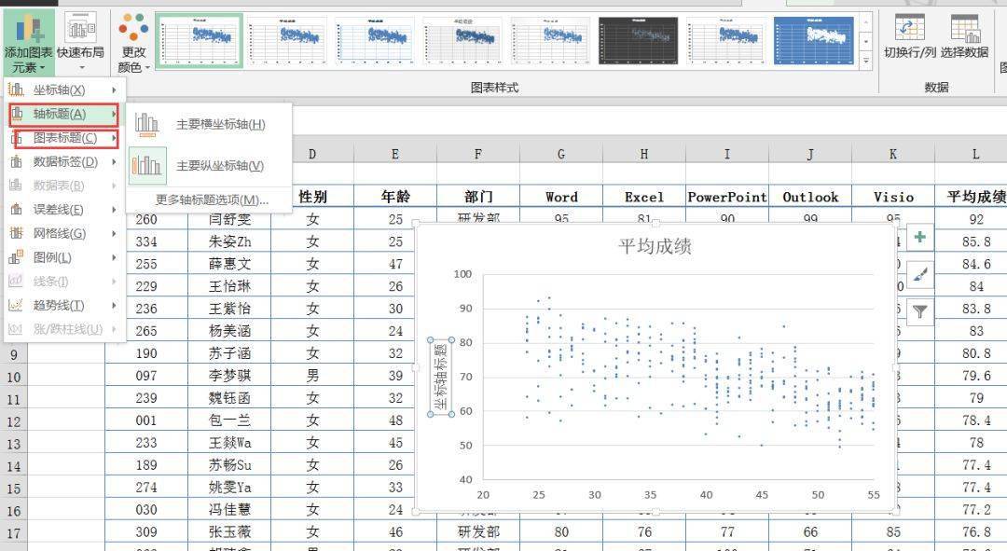Toggle 主要纵坐标轴(V) primary vertical axis title
1007x551 pixels.
point(220,166)
